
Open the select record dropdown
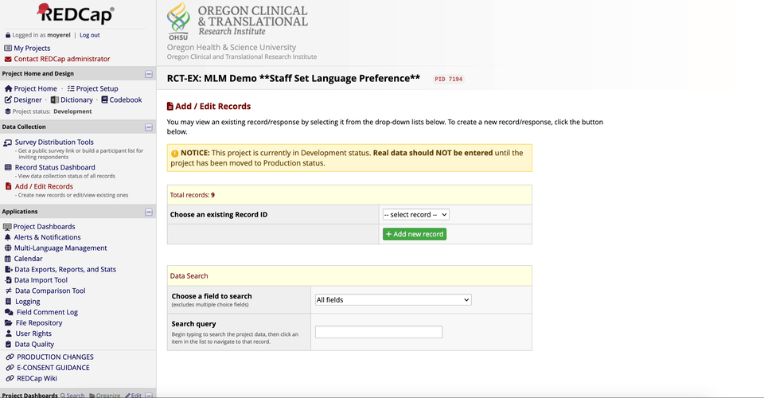pos(415,214)
